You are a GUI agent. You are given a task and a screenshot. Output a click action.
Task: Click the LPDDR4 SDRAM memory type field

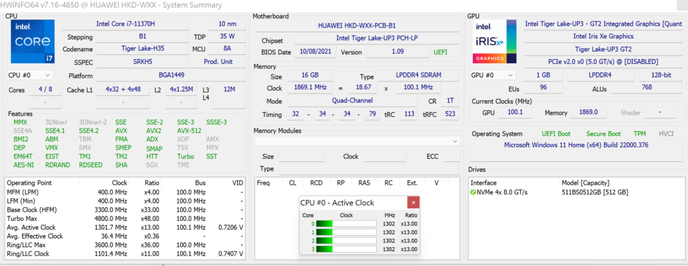click(418, 75)
